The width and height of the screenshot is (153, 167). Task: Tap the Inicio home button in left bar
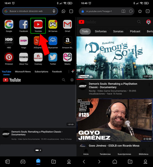tap(38, 162)
